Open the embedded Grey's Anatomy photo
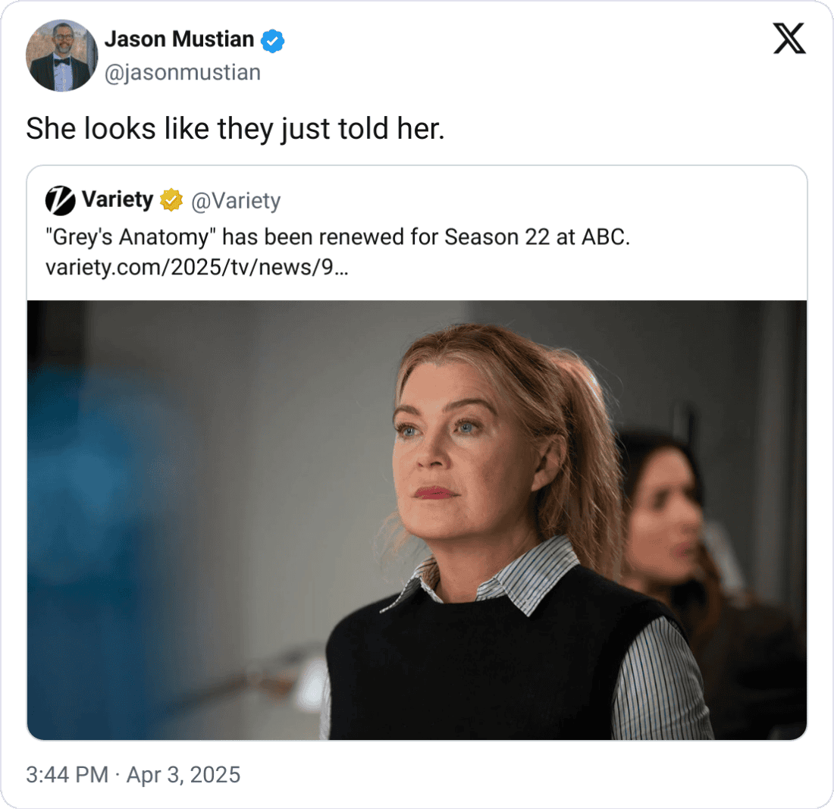Screen dimensions: 834x809 [x=417, y=519]
